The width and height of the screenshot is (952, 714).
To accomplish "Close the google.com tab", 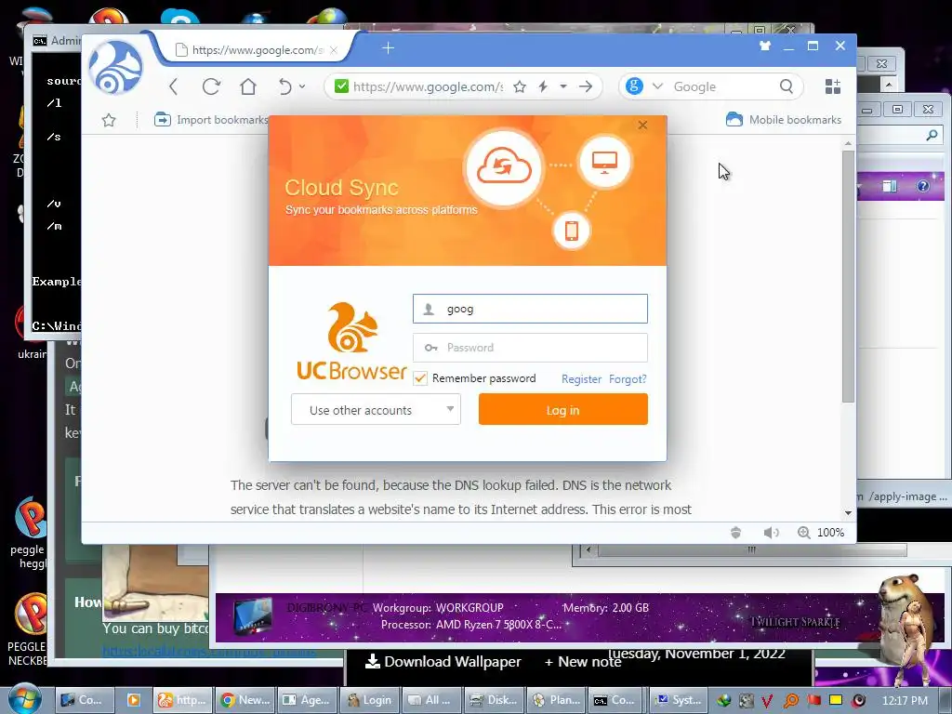I will pos(334,50).
